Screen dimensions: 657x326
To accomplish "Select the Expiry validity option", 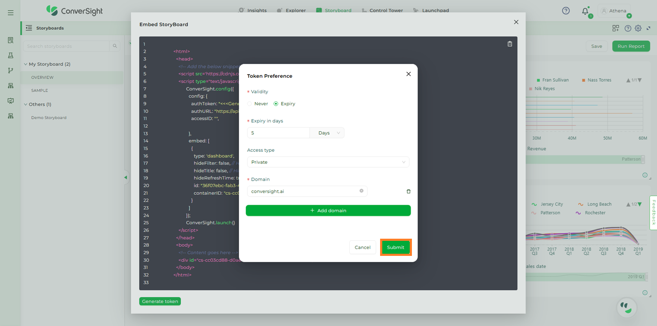I will (x=276, y=104).
